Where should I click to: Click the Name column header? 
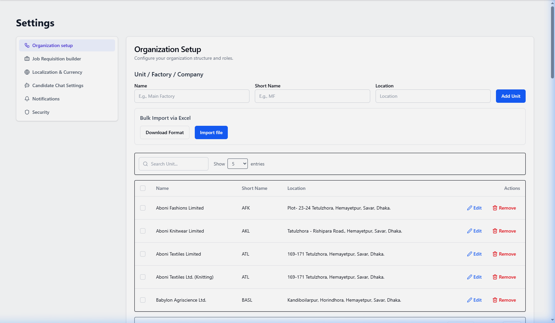[x=162, y=188]
